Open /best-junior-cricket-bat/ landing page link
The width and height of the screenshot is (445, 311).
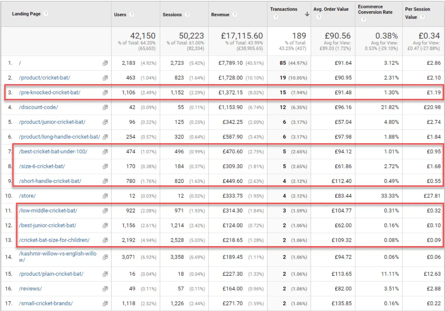pyautogui.click(x=48, y=225)
